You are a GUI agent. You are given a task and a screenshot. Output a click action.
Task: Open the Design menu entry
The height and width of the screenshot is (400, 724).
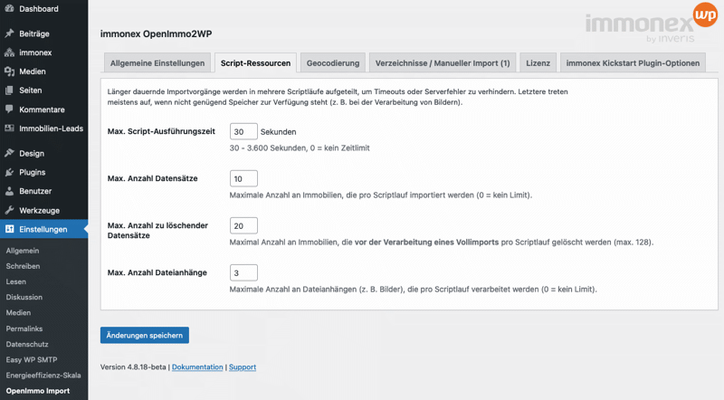(43, 153)
